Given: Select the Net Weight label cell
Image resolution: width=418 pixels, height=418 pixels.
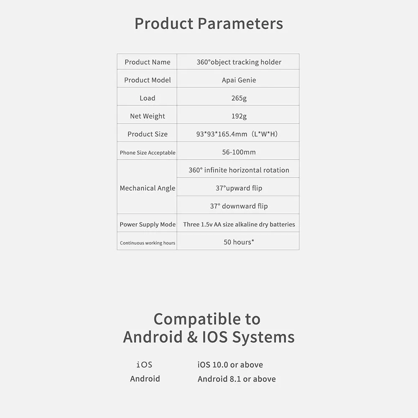Looking at the screenshot, I should tap(147, 116).
